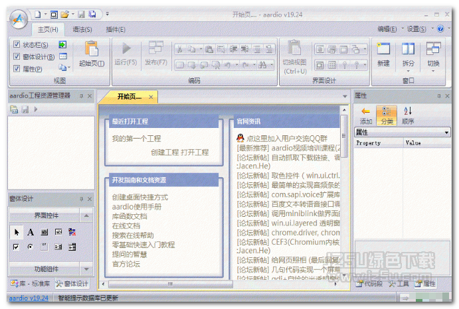Select the pointer arrow tool in 界面控件

point(17,232)
